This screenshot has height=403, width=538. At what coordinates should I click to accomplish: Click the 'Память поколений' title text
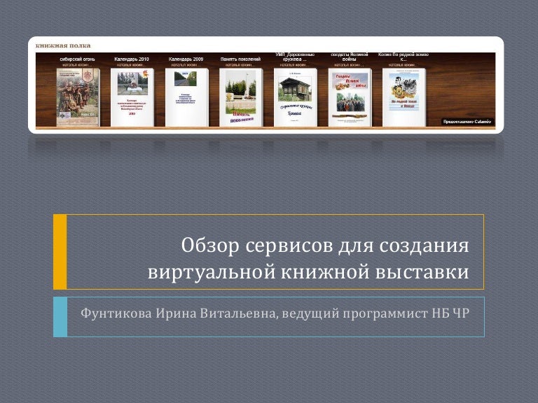(241, 59)
